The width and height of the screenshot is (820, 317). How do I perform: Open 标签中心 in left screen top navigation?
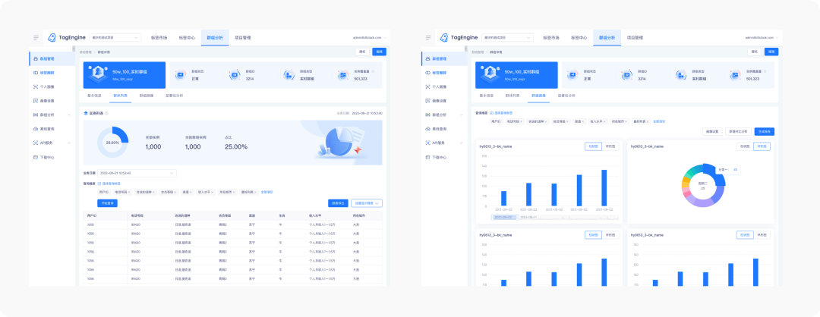point(187,38)
